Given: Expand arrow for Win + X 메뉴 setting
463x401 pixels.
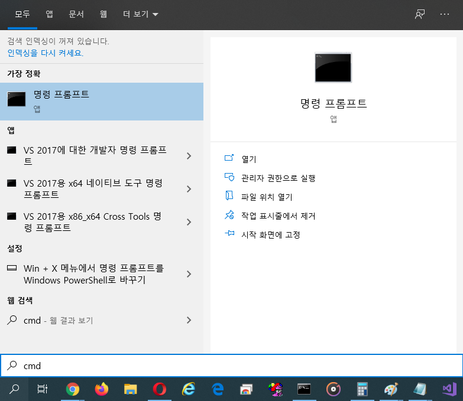Looking at the screenshot, I should [x=189, y=274].
